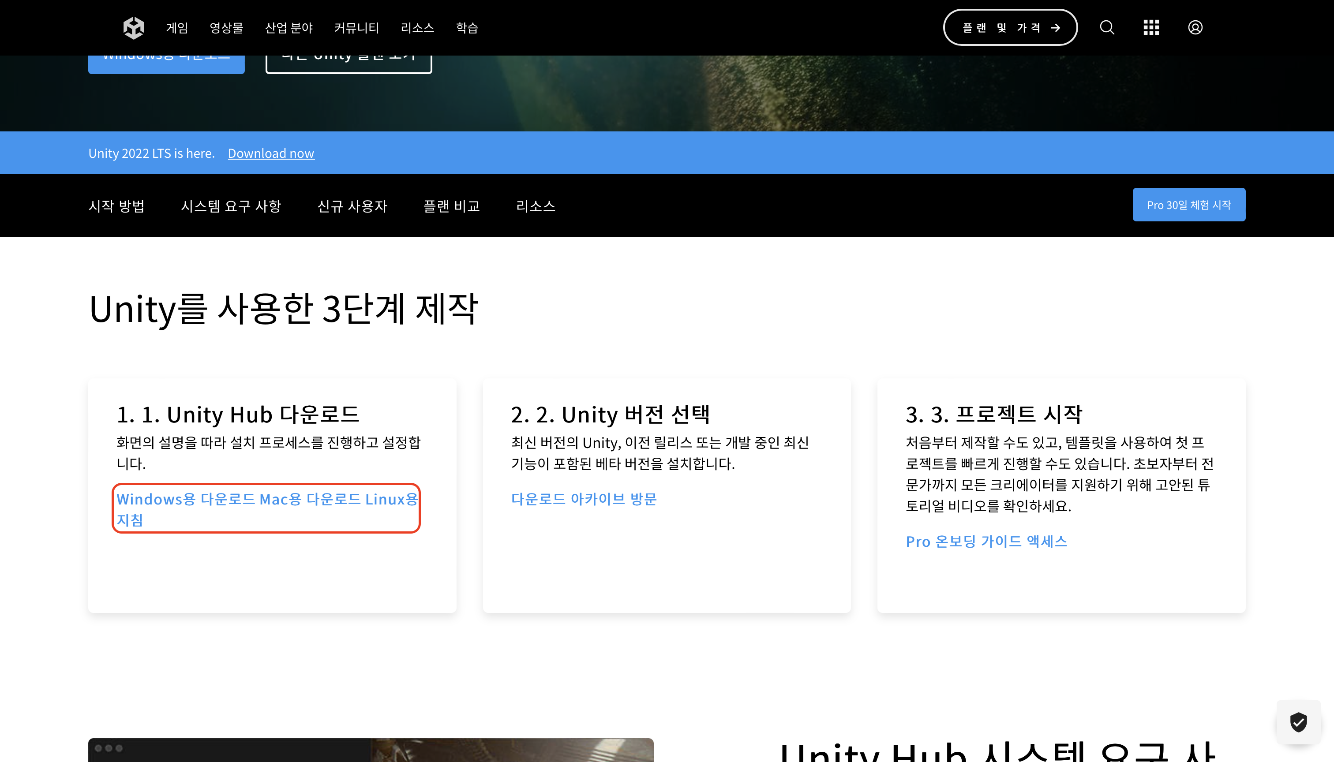
Task: Open the search magnifier icon
Action: (1107, 27)
